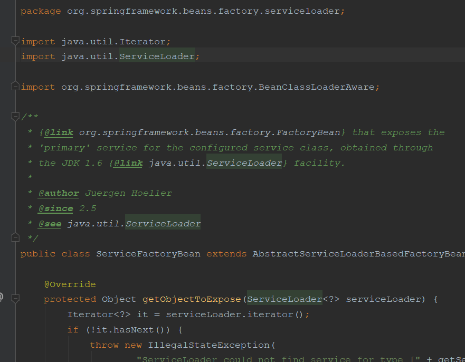Image resolution: width=465 pixels, height=362 pixels.
Task: Collapse the Javadoc comment starting with /**
Action: pyautogui.click(x=15, y=117)
